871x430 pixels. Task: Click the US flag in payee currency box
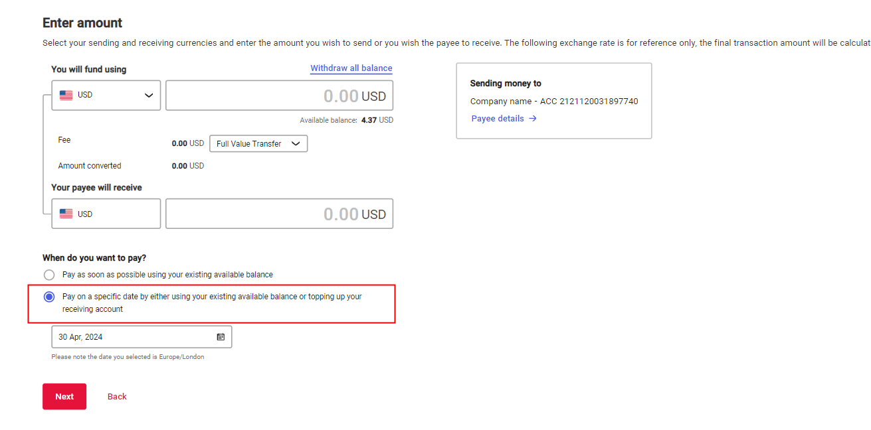[66, 214]
